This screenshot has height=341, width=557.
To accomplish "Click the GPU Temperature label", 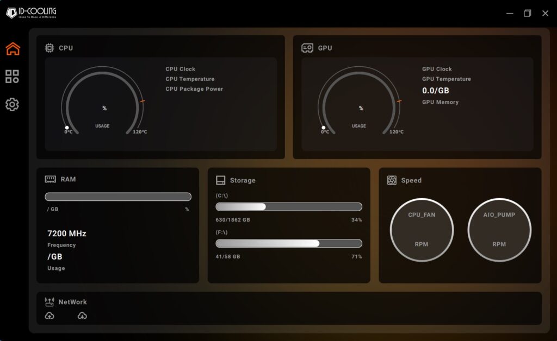I will pos(447,79).
